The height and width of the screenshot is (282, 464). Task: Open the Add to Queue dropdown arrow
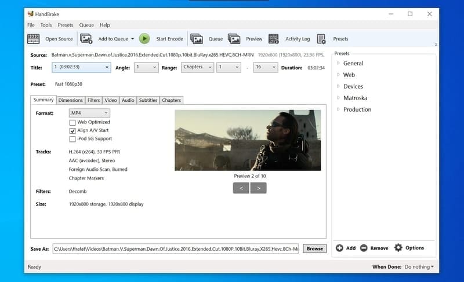click(x=133, y=39)
